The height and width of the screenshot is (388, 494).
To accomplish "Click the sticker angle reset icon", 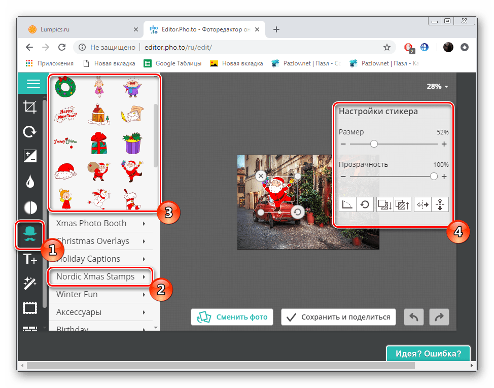I will pos(347,204).
